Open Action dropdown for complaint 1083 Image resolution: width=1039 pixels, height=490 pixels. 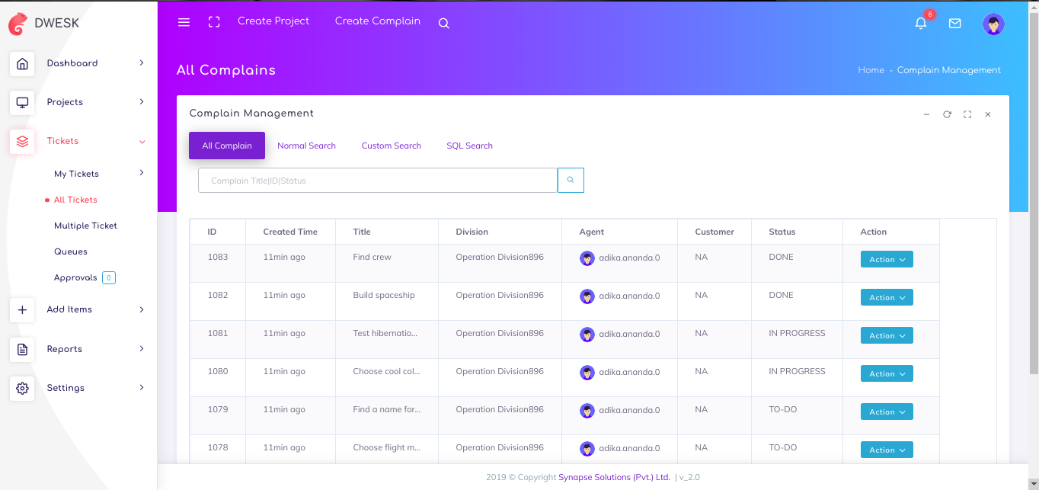coord(887,260)
